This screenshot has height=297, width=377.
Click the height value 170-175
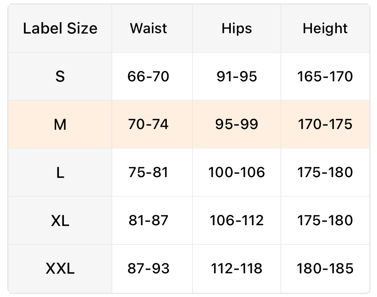325,124
